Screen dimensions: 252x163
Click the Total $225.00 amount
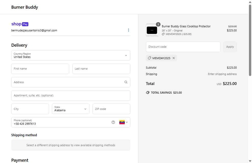coord(230,84)
